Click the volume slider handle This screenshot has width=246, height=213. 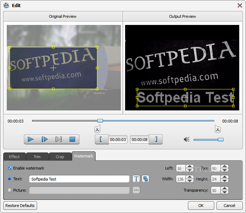[221, 140]
